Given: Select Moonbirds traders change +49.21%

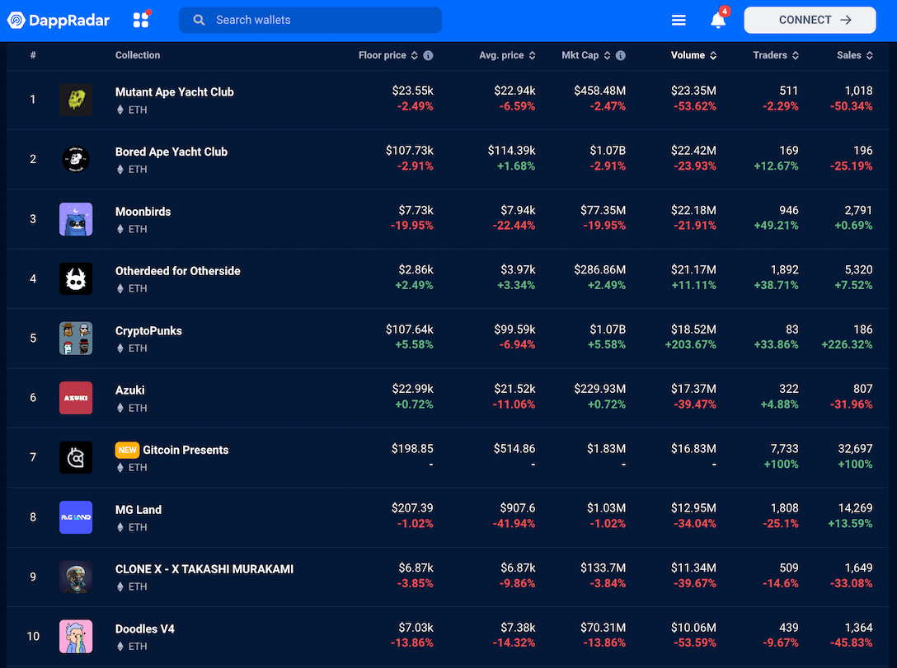Looking at the screenshot, I should click(x=777, y=226).
